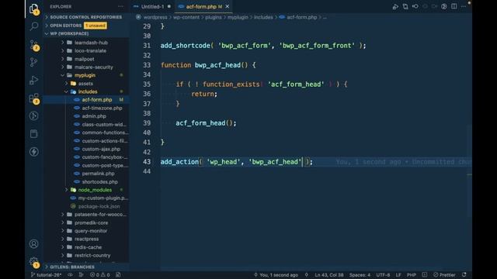
Task: Click the split editor right icon
Action: point(454,6)
